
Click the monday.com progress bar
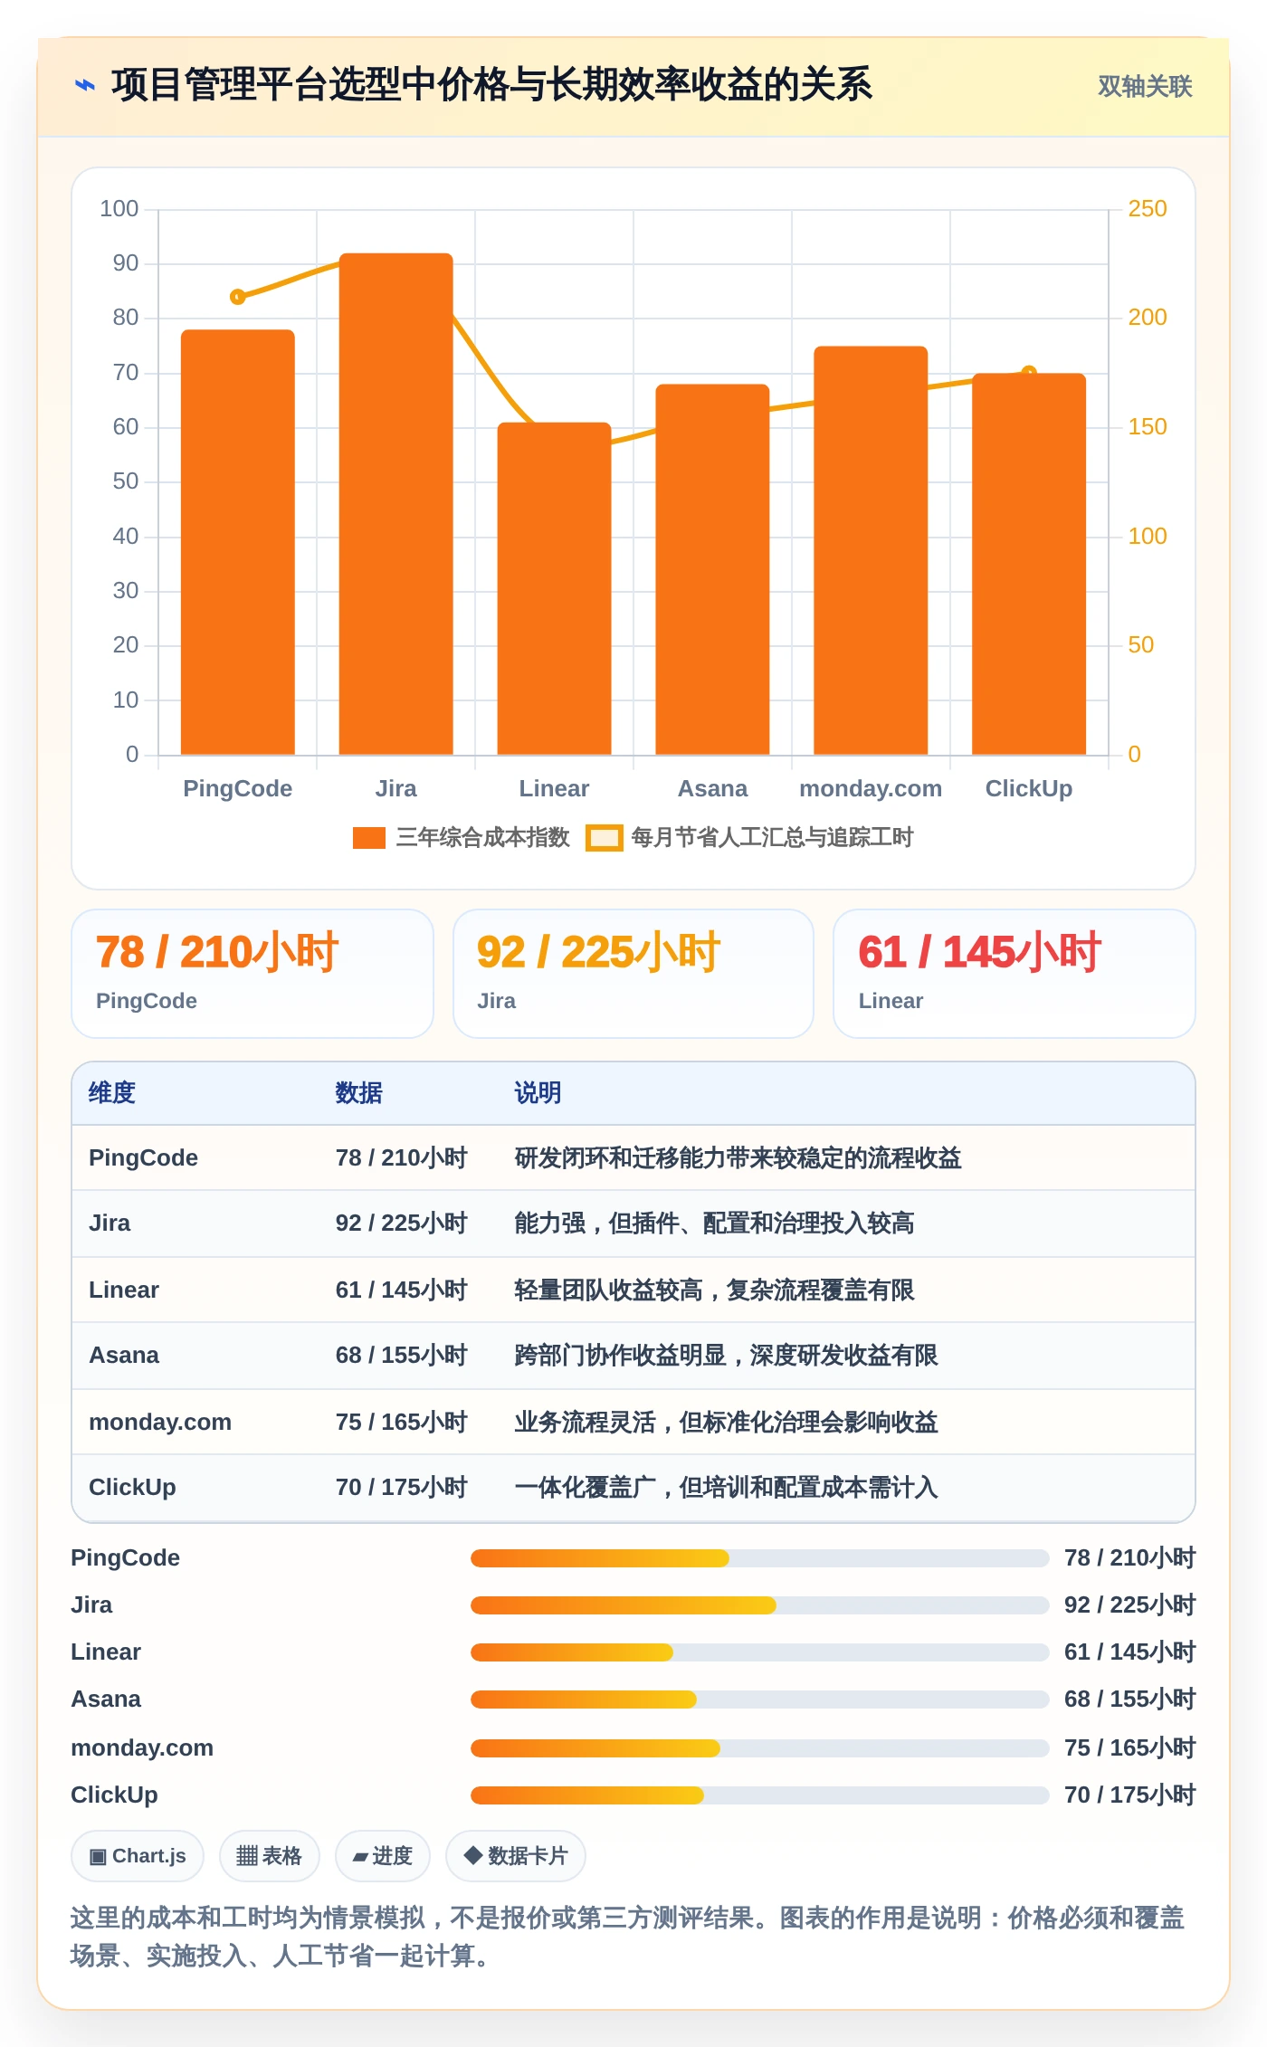click(x=759, y=1748)
